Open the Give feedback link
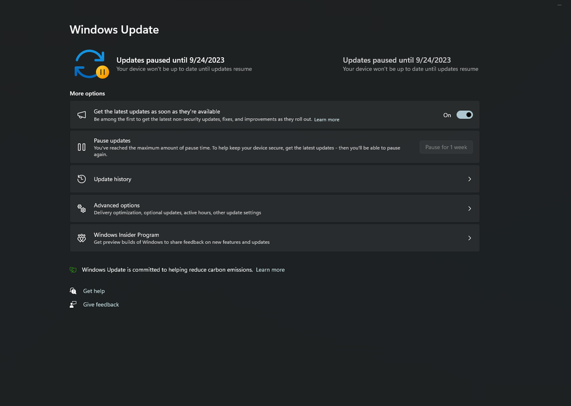 (101, 304)
